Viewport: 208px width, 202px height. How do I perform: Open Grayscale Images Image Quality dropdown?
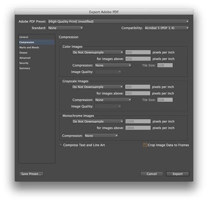point(108,107)
